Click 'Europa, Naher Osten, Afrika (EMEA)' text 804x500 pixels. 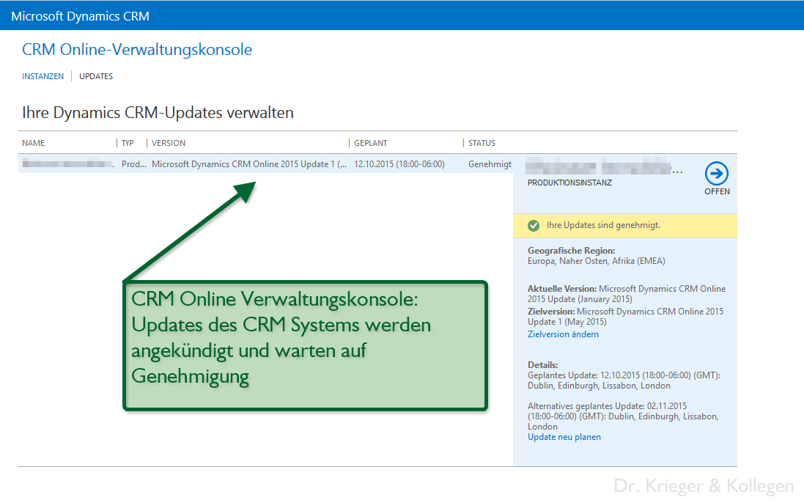(x=597, y=261)
